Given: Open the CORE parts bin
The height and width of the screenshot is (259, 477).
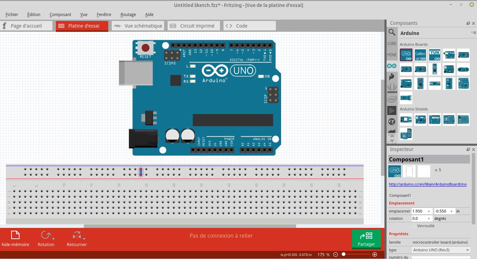Looking at the screenshot, I should [392, 44].
